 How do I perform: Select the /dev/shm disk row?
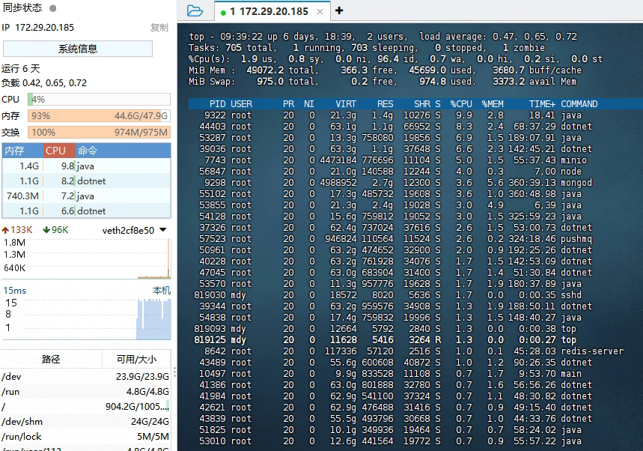tap(86, 421)
